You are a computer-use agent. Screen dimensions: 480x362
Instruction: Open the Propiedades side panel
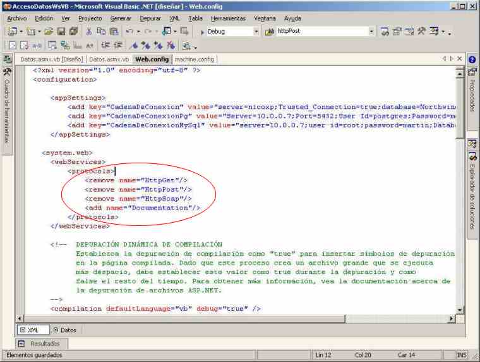472,97
